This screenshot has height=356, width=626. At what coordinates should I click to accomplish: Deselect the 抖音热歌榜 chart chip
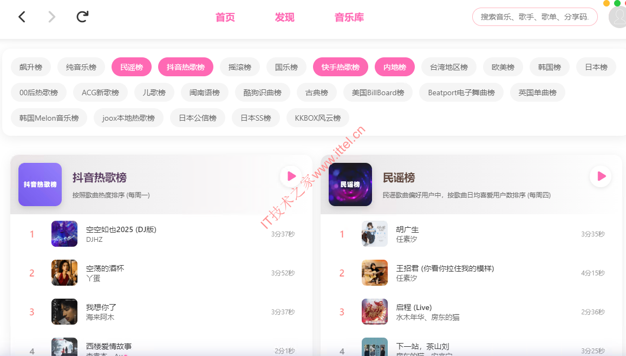pyautogui.click(x=186, y=67)
